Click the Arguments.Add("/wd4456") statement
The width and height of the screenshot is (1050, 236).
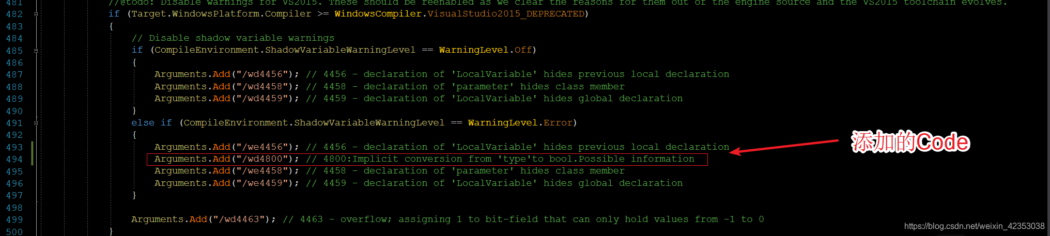coord(226,74)
